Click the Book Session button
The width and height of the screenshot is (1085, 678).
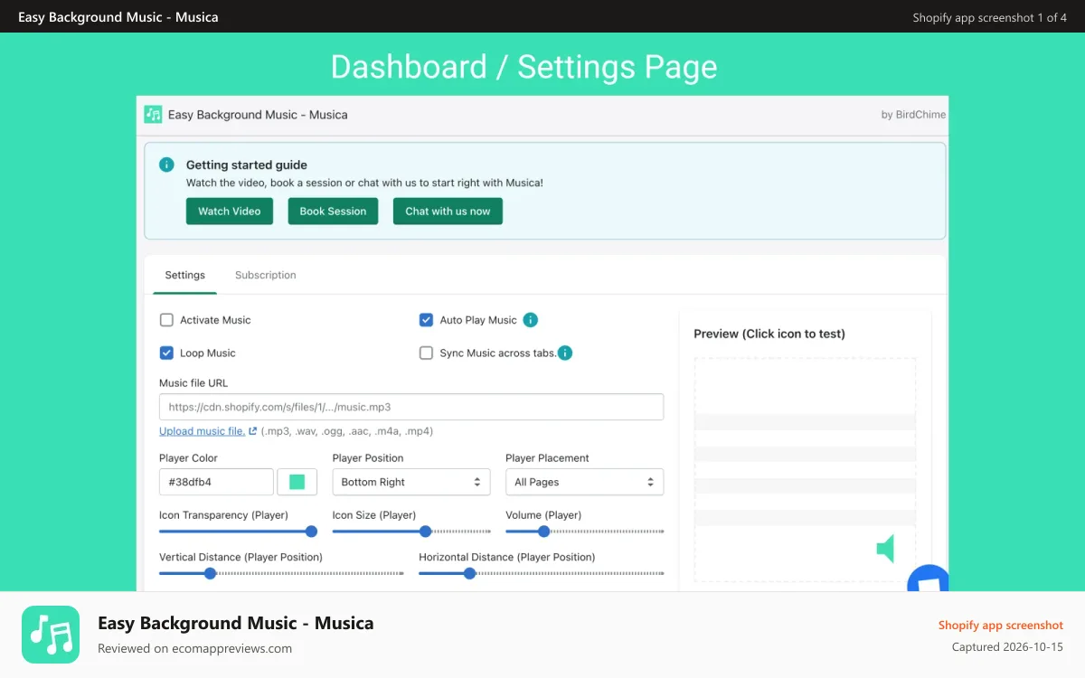333,212
